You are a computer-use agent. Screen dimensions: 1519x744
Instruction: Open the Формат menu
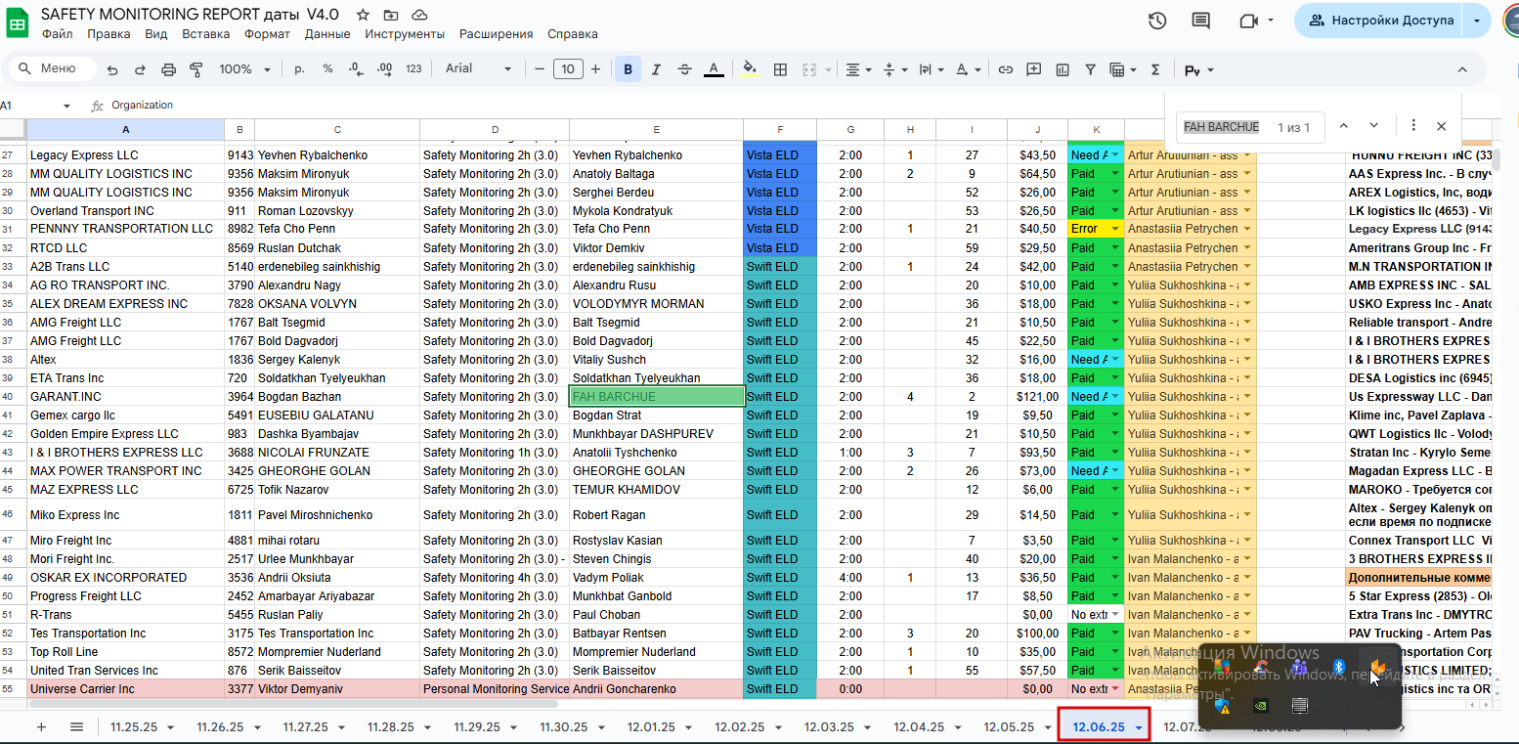(267, 33)
